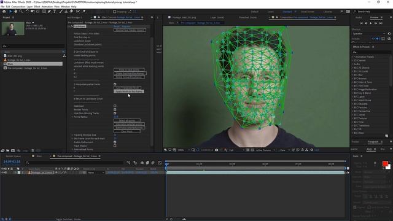Create a new folder in Project panel
393x221 pixels.
coord(8,150)
